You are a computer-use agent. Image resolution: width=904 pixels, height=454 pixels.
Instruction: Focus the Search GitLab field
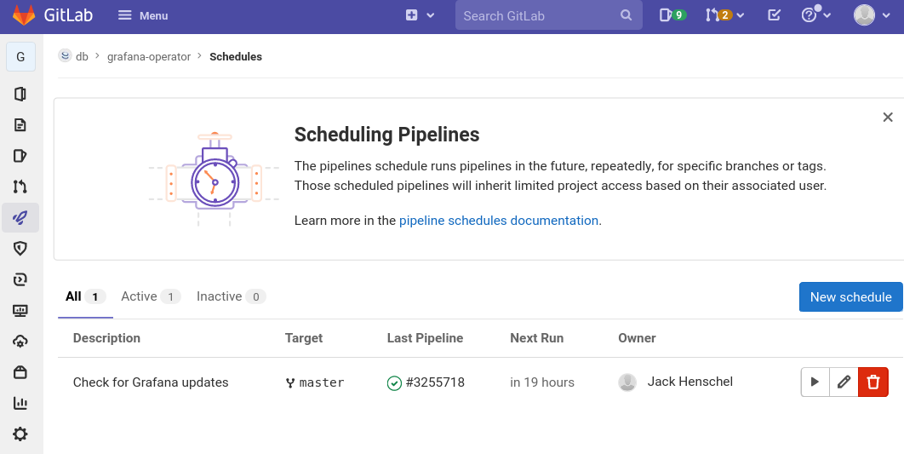pyautogui.click(x=548, y=15)
